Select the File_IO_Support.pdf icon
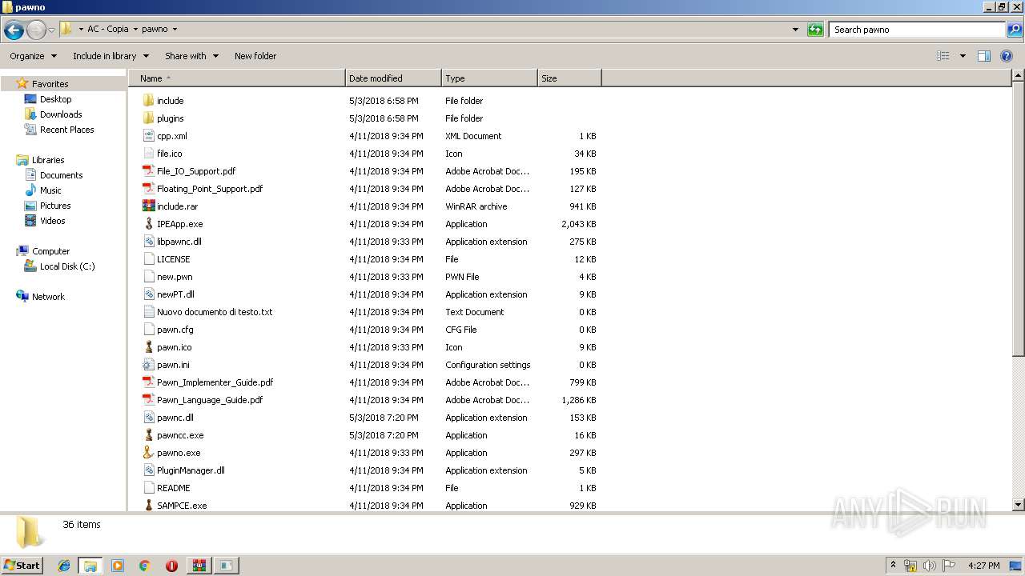Viewport: 1025px width, 576px height. click(148, 171)
